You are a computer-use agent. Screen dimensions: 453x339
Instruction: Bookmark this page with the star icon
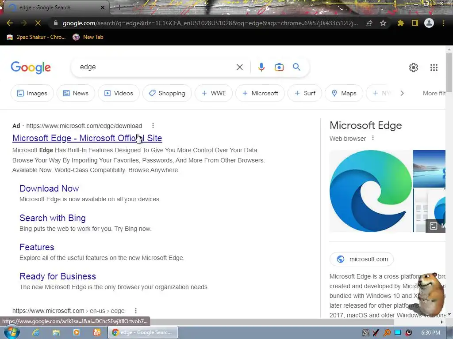point(383,23)
